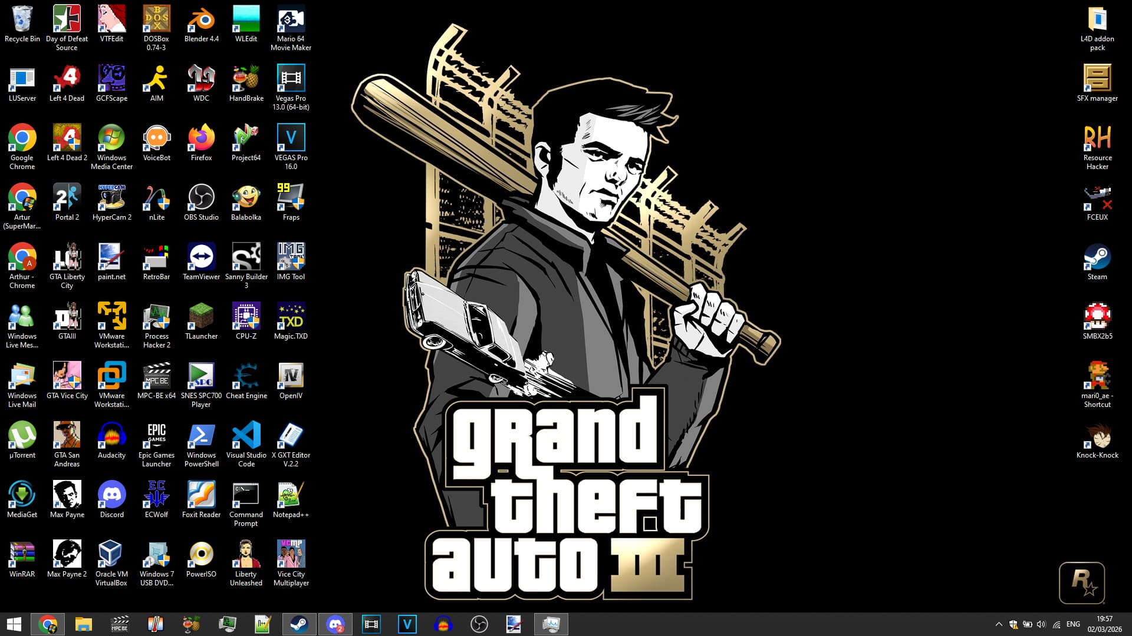Switch to Discord in the taskbar

click(335, 624)
